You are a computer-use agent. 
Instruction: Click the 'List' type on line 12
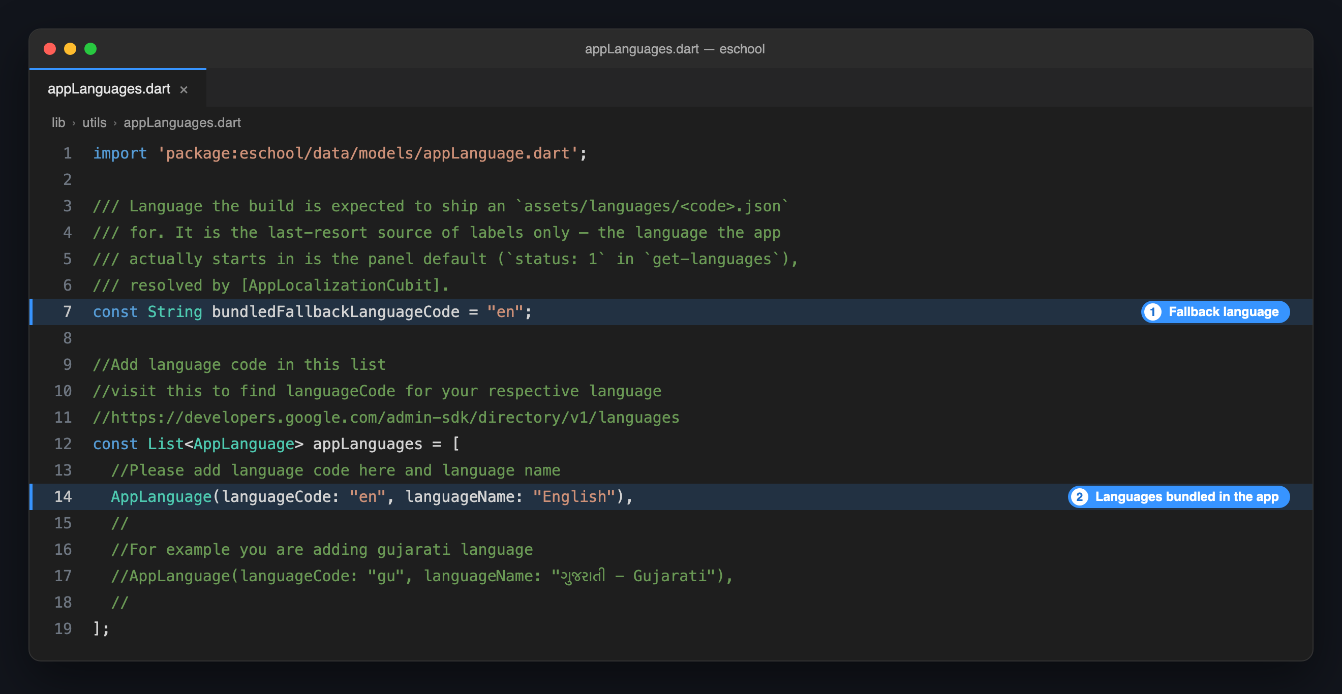pos(166,444)
